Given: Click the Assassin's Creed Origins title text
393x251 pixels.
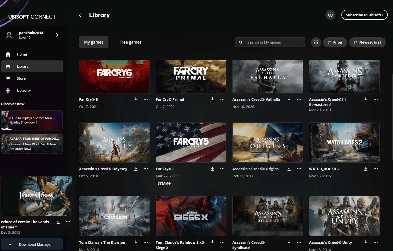Looking at the screenshot, I should (x=255, y=169).
